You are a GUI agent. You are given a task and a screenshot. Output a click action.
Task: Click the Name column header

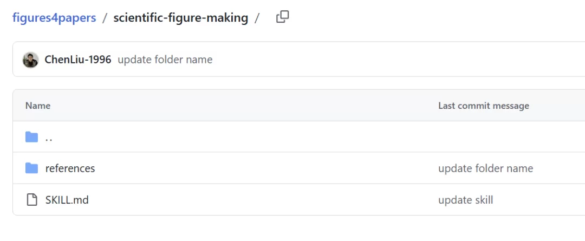[x=38, y=106]
